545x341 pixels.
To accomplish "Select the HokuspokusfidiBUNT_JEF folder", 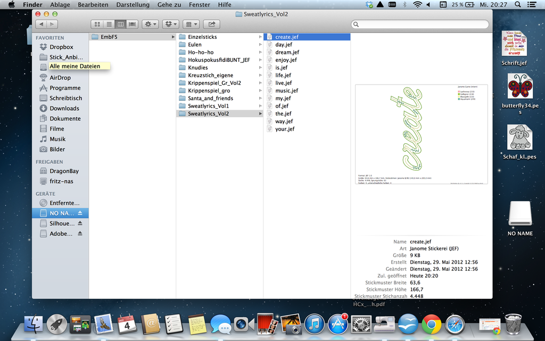I will [x=220, y=60].
